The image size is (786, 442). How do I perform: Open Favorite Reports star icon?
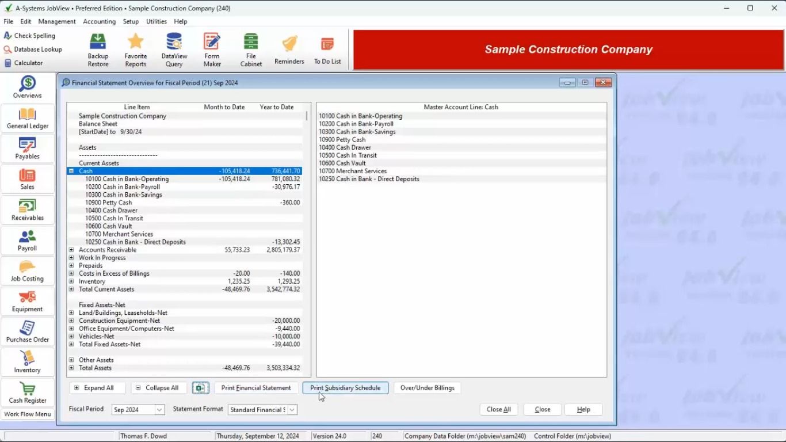click(x=136, y=49)
